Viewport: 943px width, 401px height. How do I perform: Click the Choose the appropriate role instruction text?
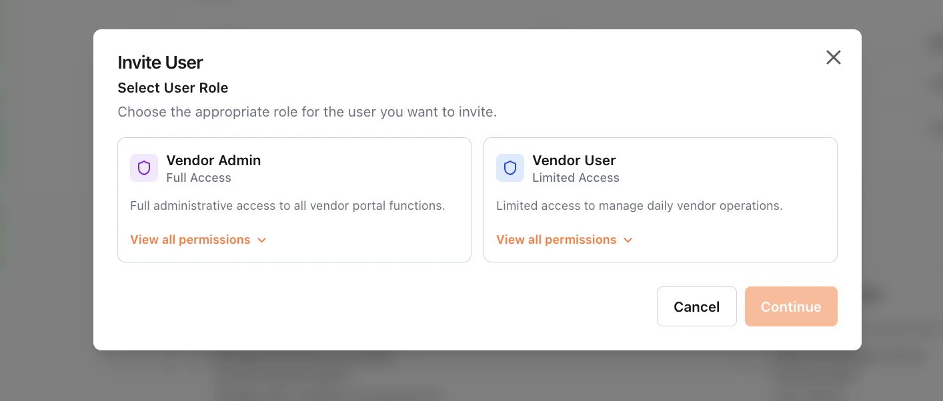coord(307,112)
